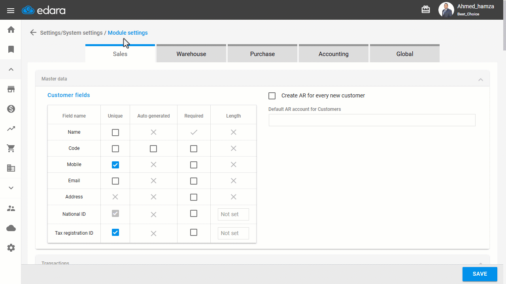Switch to the Accounting tab
Screen dimensions: 506x284
click(x=334, y=53)
